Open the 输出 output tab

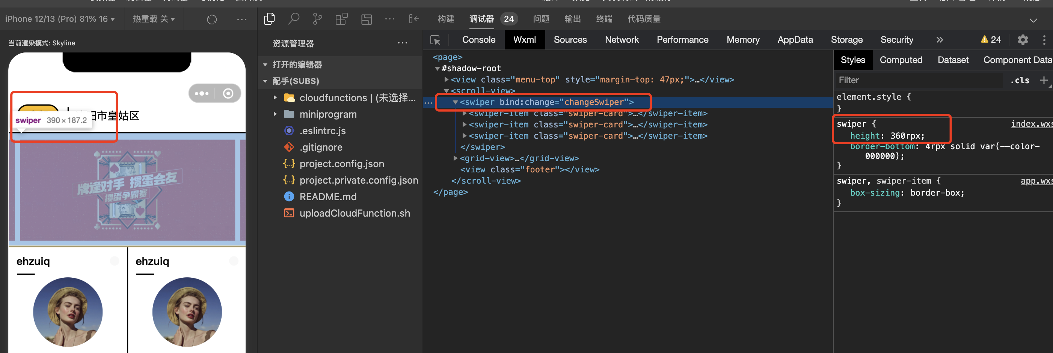click(x=572, y=19)
